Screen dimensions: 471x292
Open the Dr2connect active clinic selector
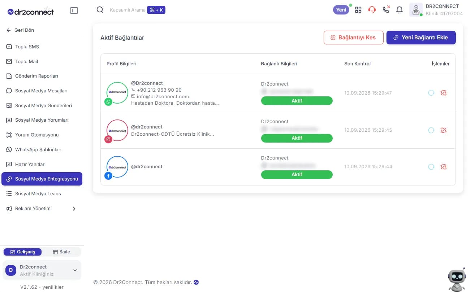tap(42, 270)
